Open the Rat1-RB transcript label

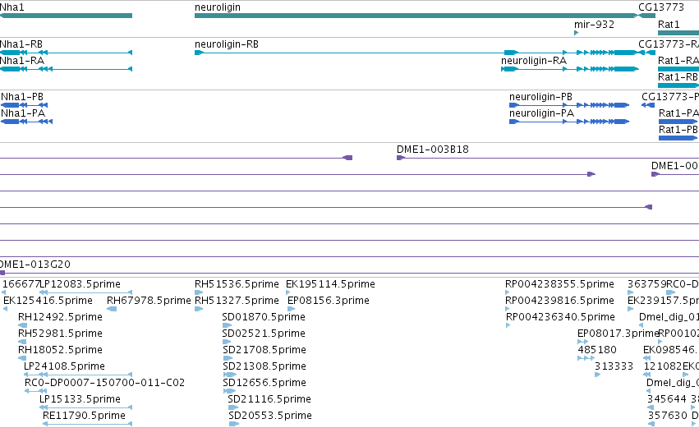point(678,77)
